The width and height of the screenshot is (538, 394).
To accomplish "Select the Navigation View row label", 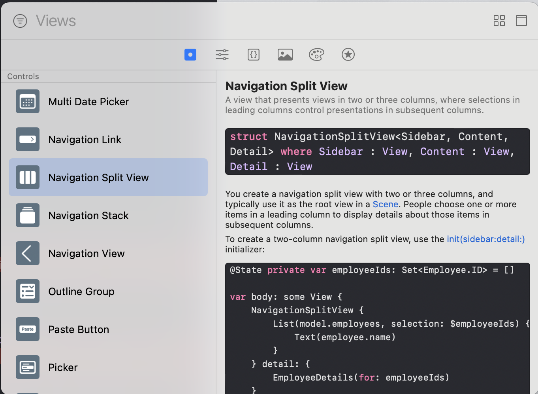I will coord(87,254).
